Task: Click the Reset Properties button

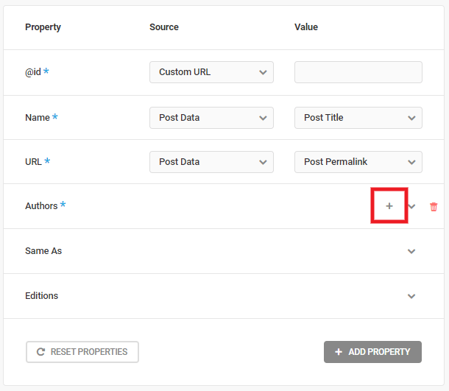Action: (x=82, y=352)
